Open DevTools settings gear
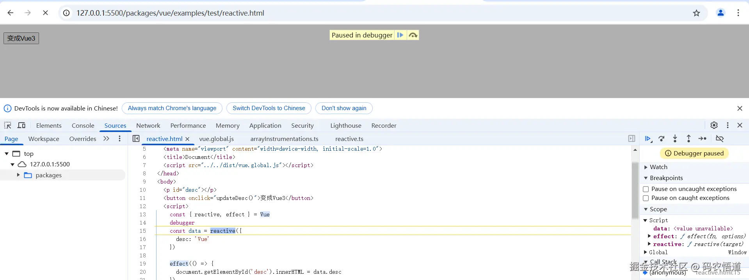Viewport: 749px width, 280px height. [714, 125]
